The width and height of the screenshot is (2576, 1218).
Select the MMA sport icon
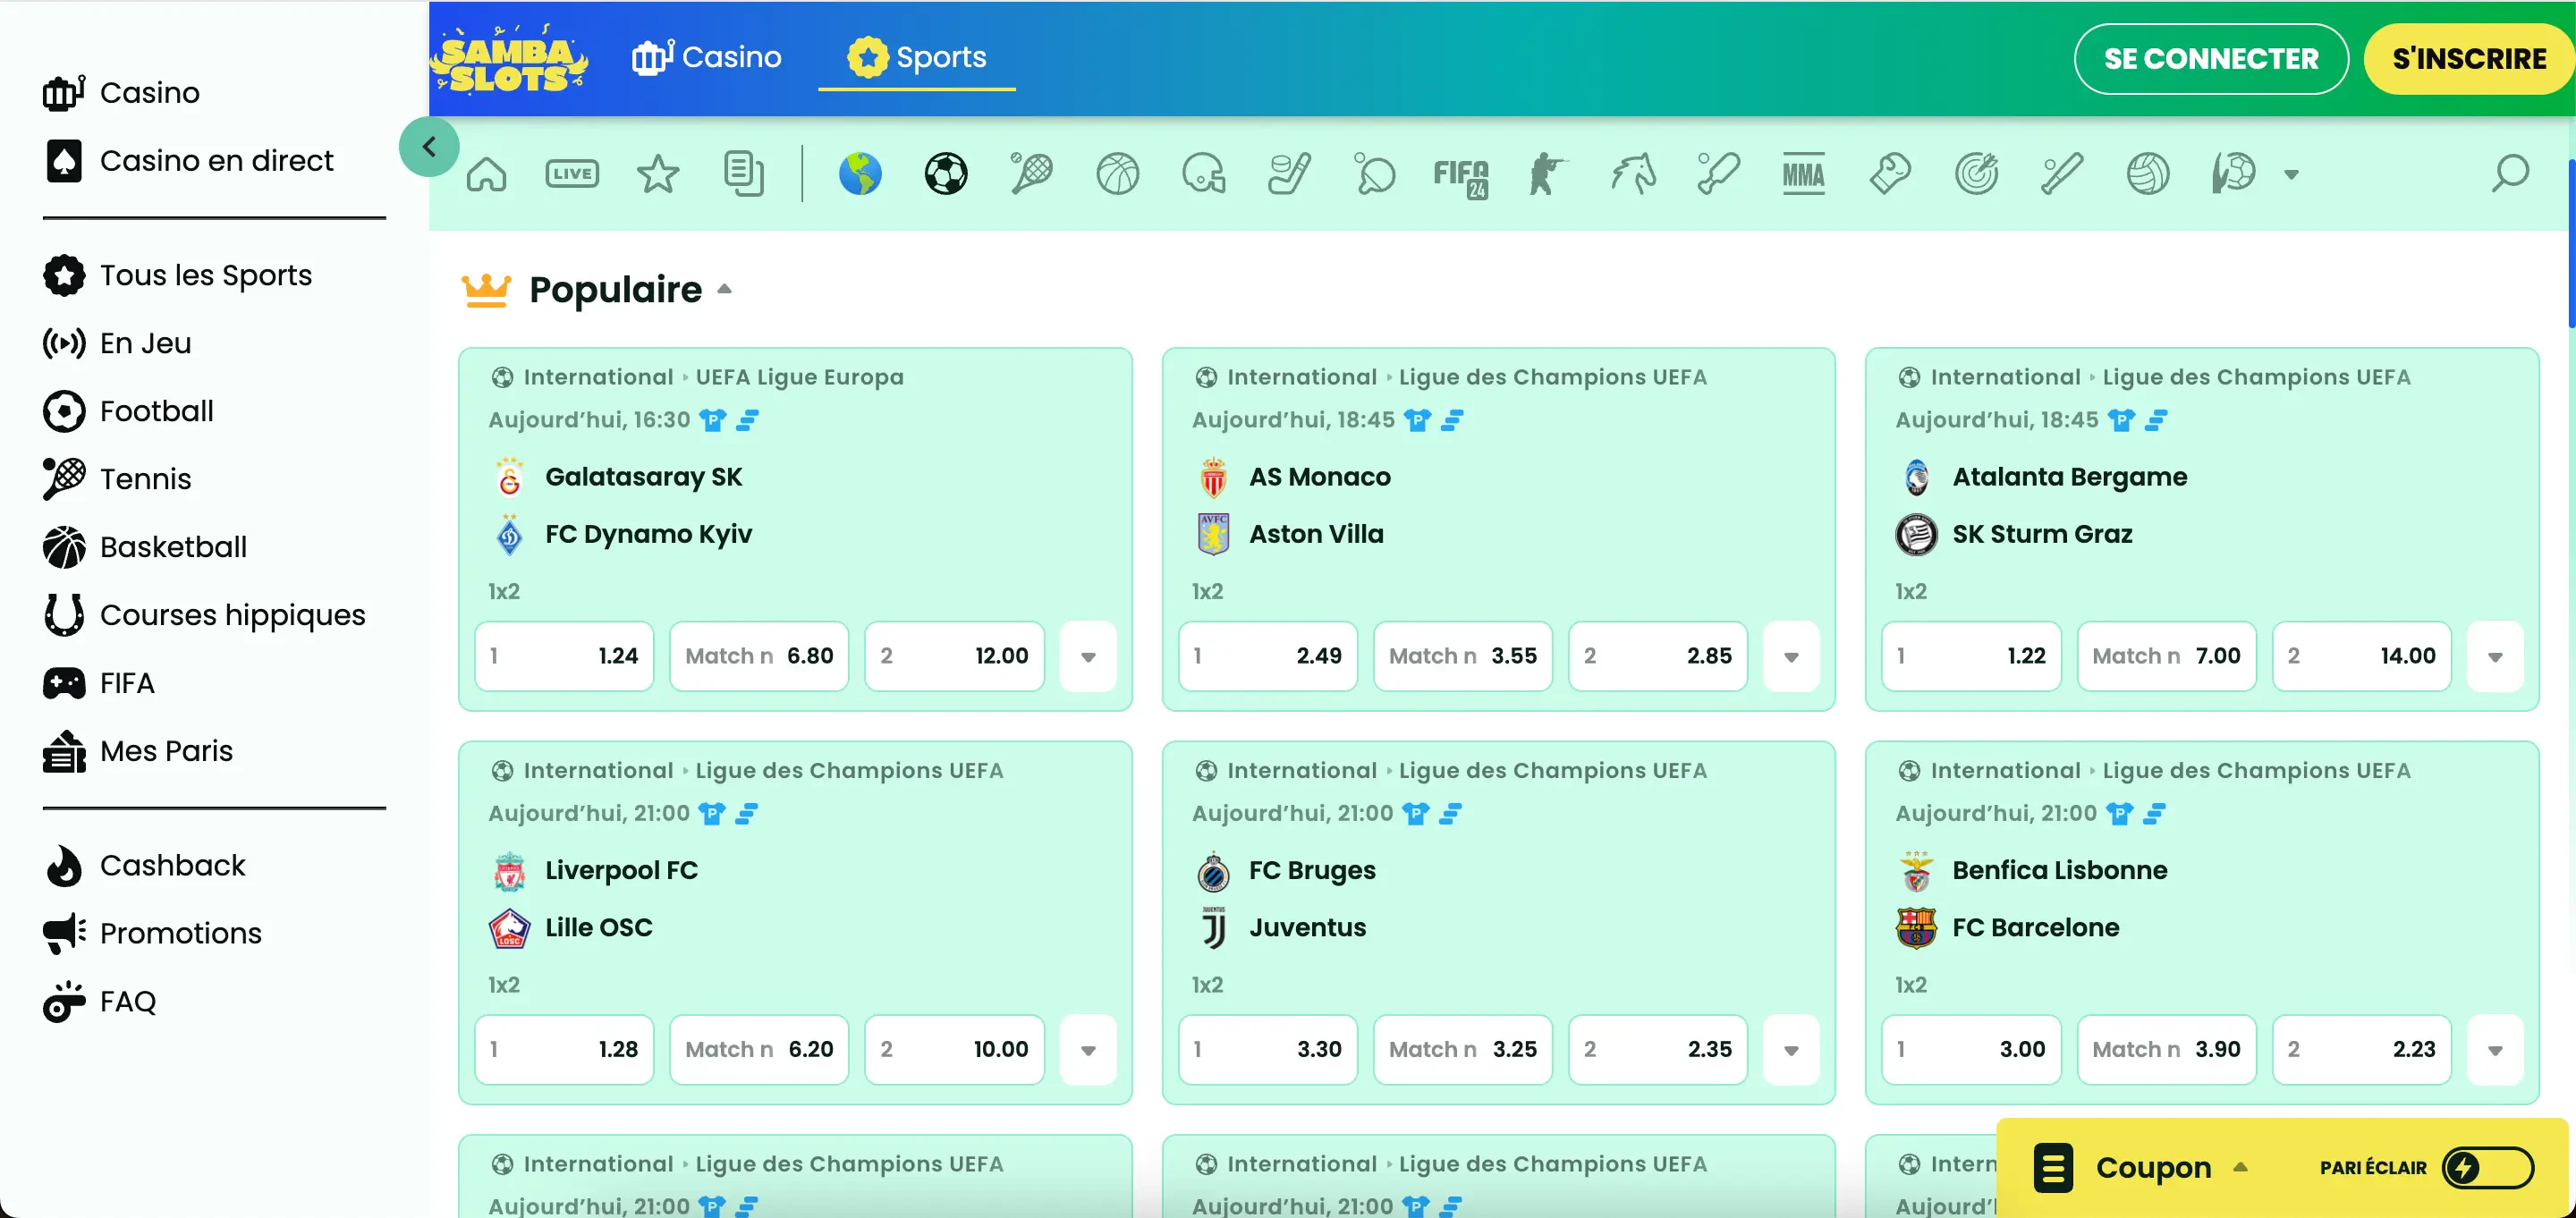click(x=1804, y=175)
